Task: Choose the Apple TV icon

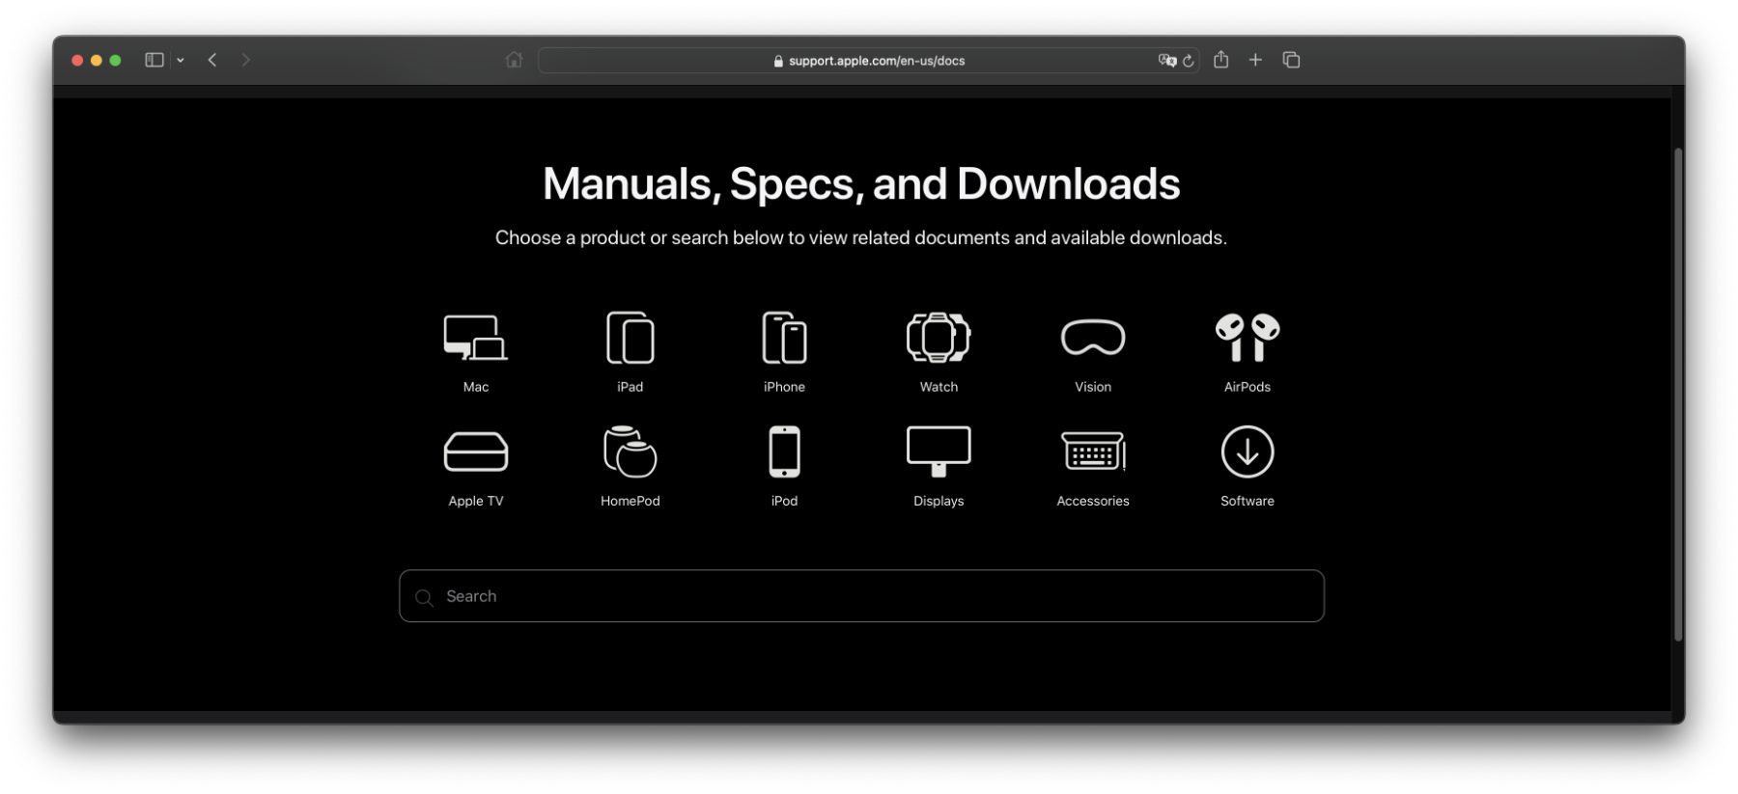Action: (475, 452)
